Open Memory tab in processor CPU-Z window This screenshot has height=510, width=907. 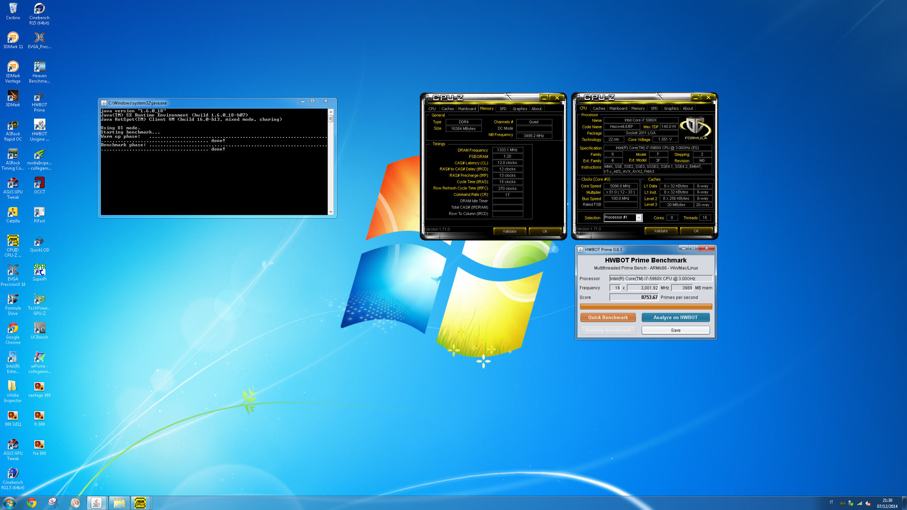638,108
